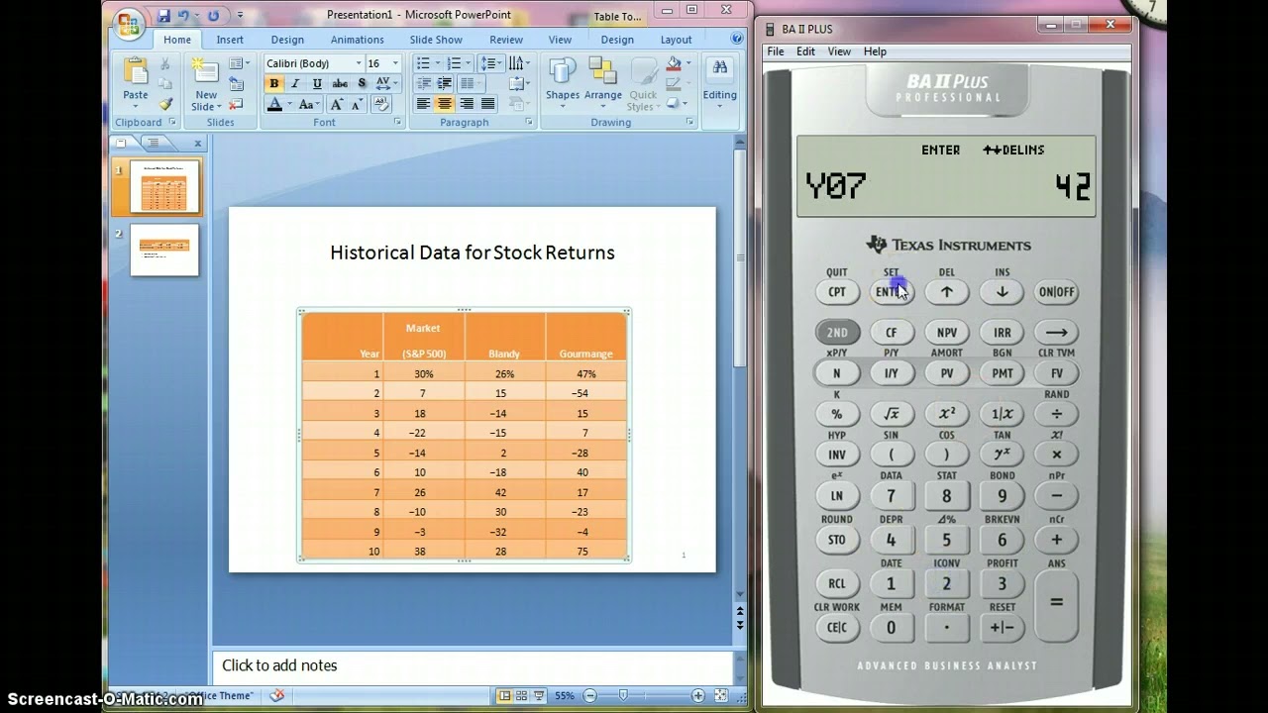This screenshot has width=1268, height=713.
Task: Select slide 2 thumbnail
Action: [x=164, y=250]
